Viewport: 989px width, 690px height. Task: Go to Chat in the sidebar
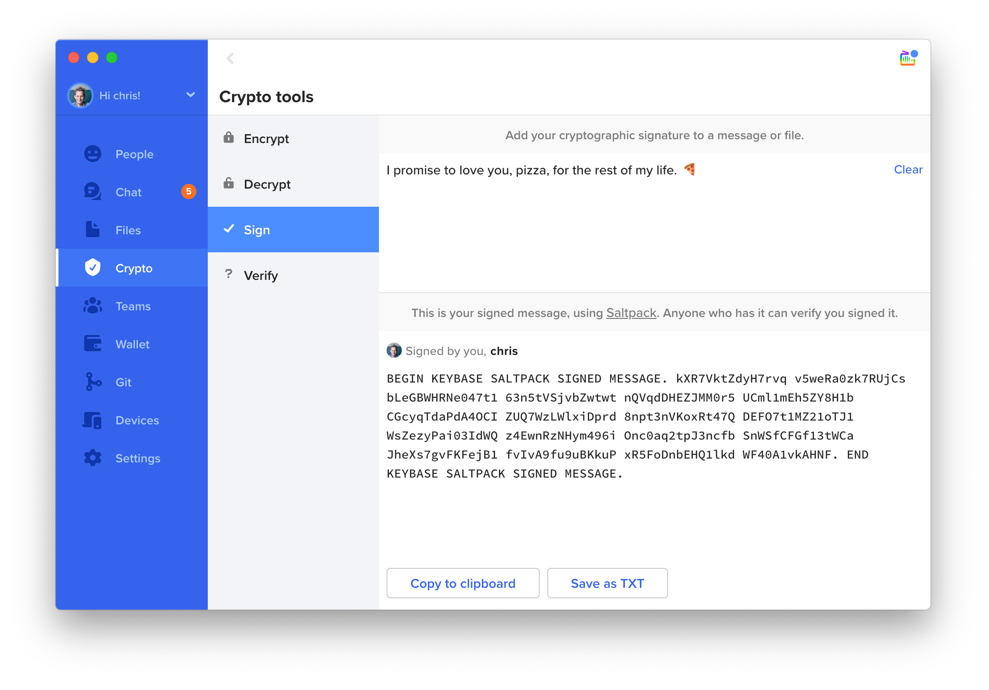tap(132, 192)
